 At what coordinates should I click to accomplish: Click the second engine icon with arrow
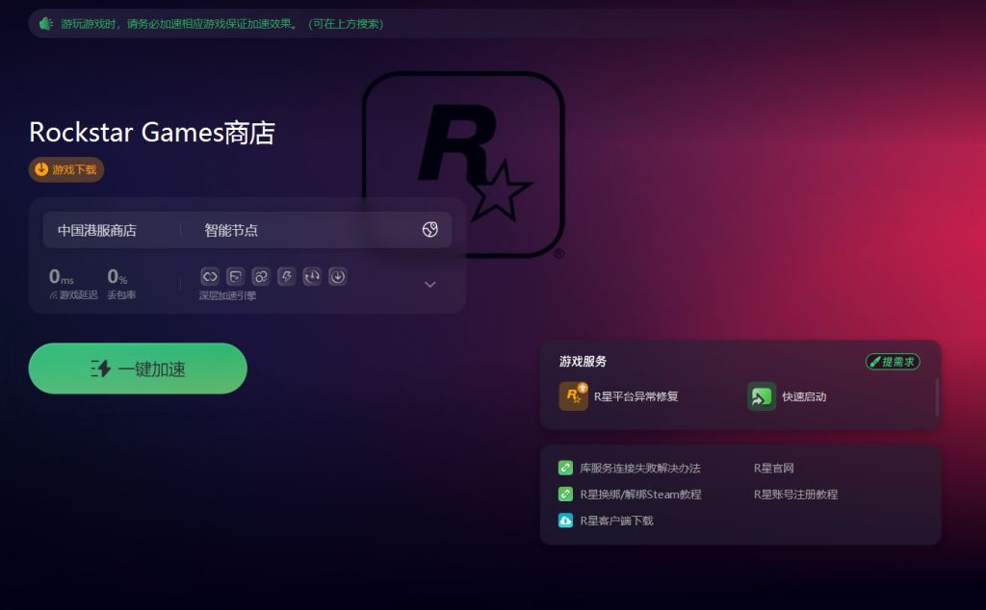(x=235, y=276)
